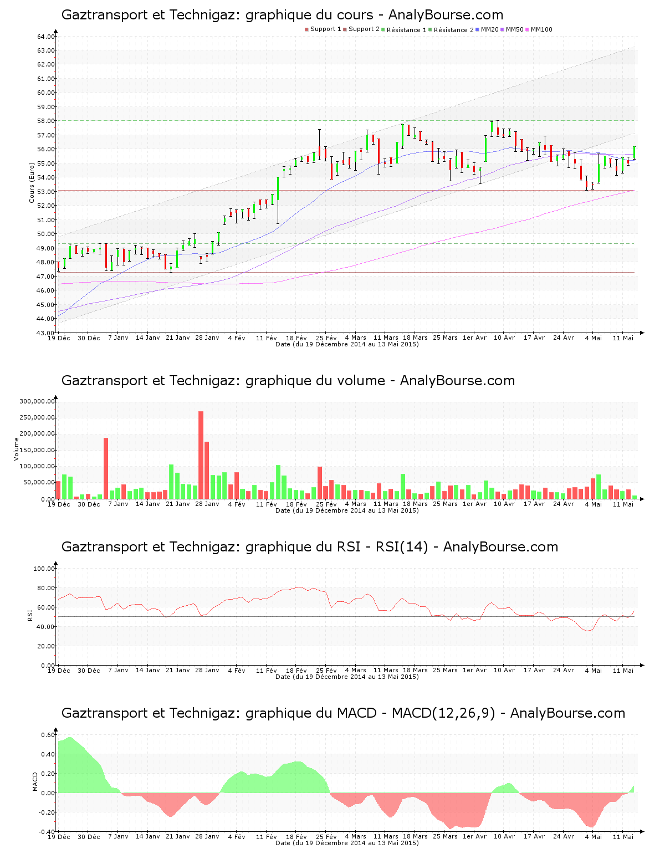Viewport: 665px width, 859px height.
Task: Click the -0.20 MACD axis value
Action: click(x=47, y=812)
